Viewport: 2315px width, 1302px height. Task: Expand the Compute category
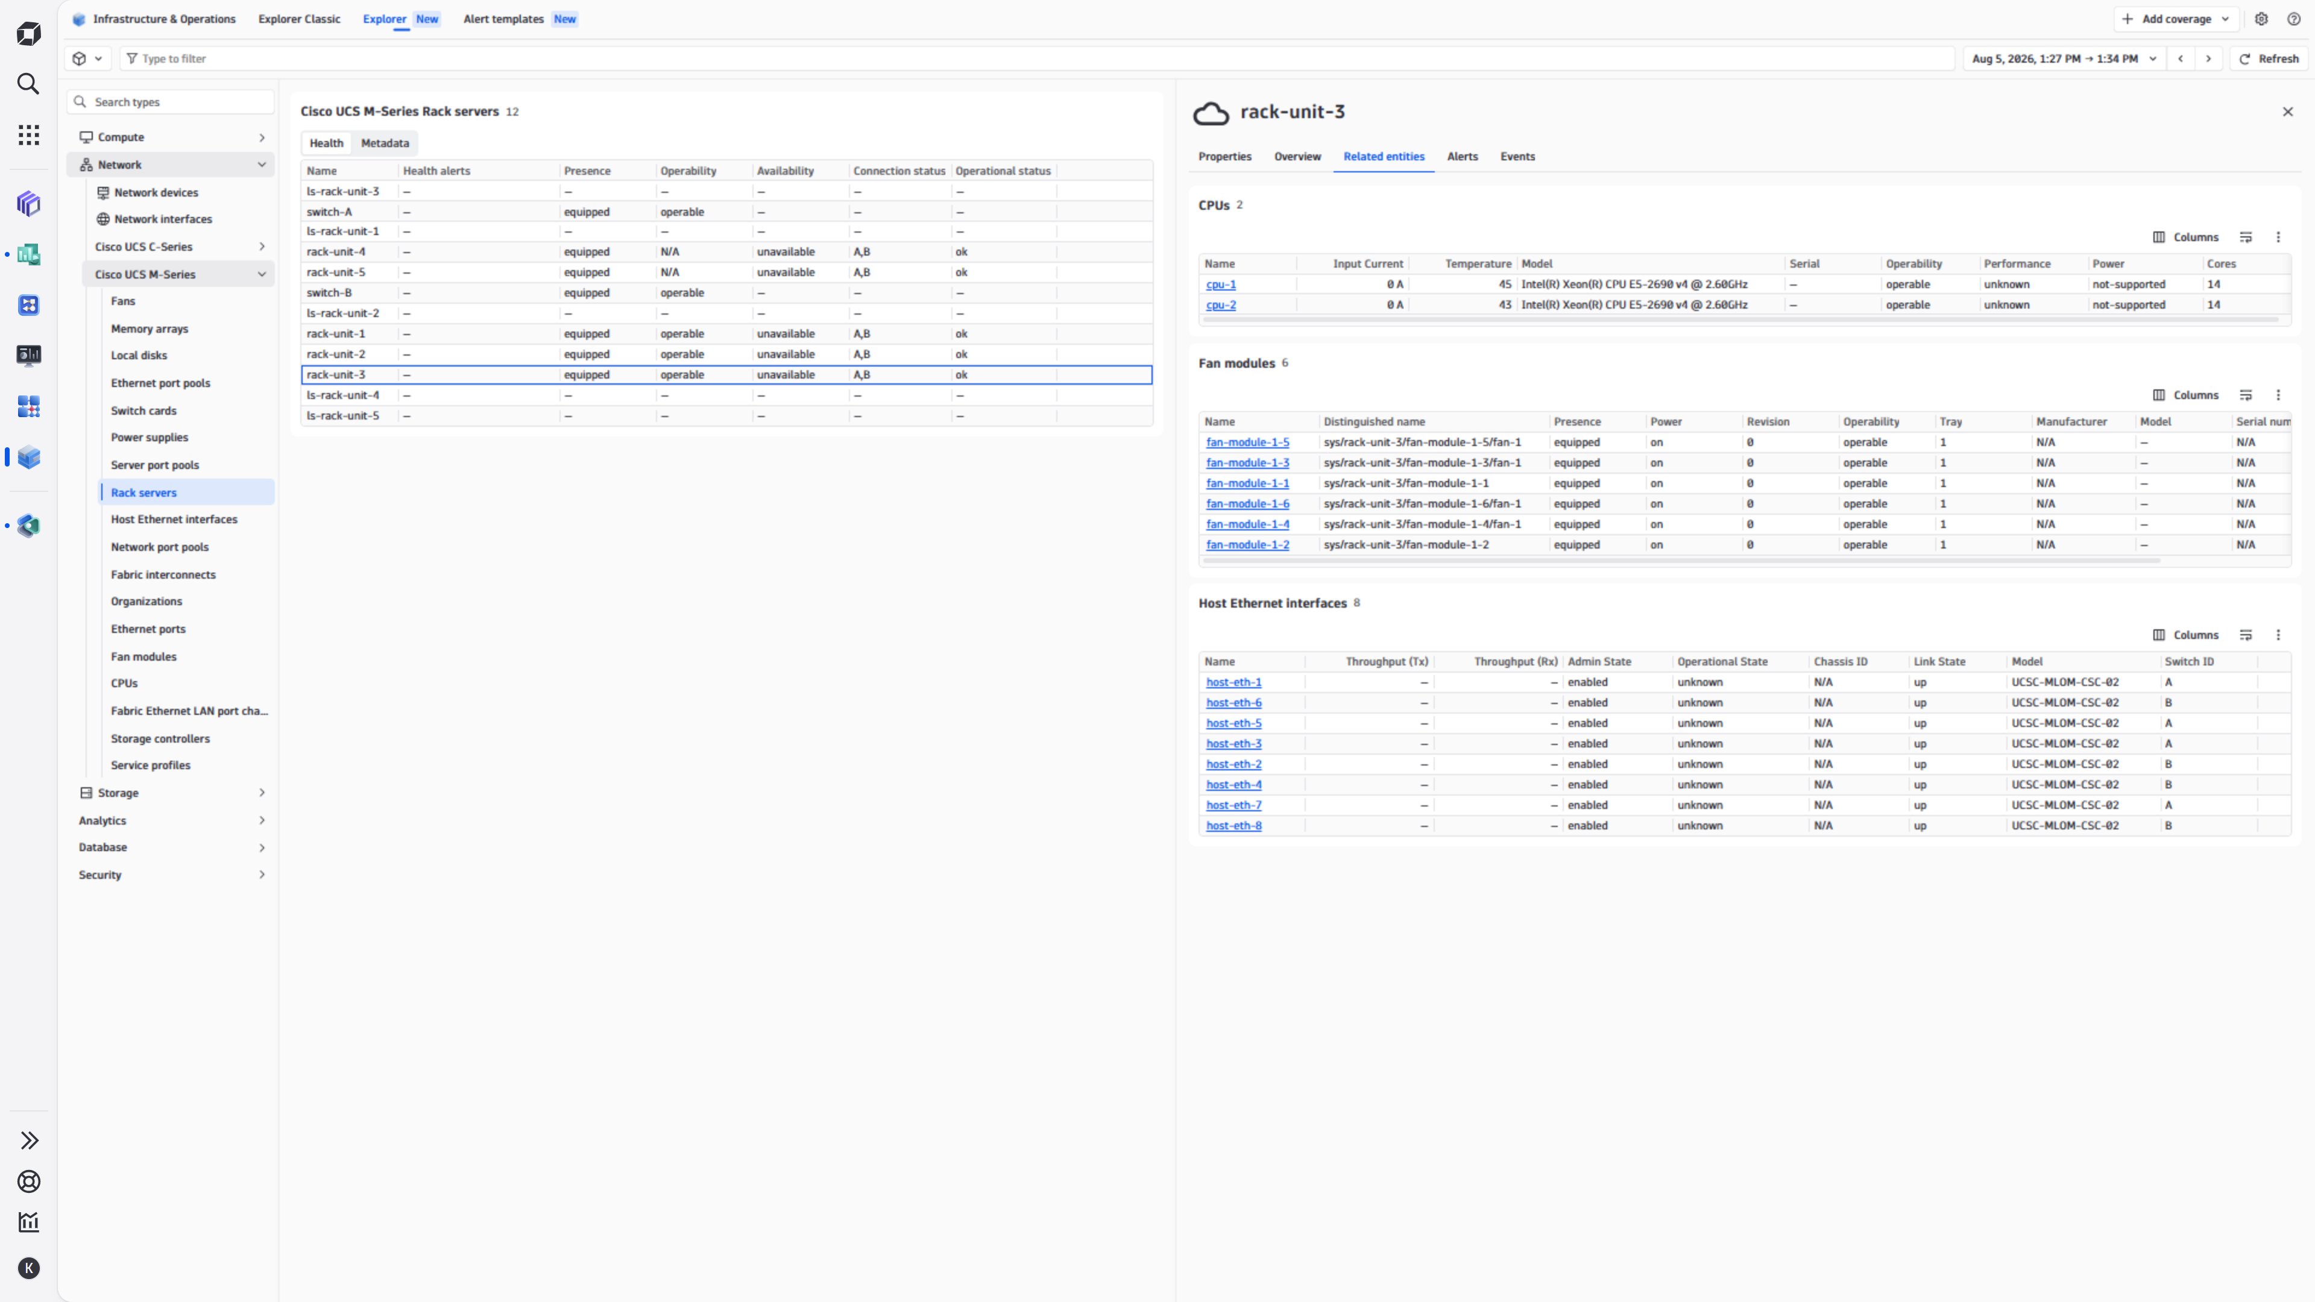click(262, 137)
